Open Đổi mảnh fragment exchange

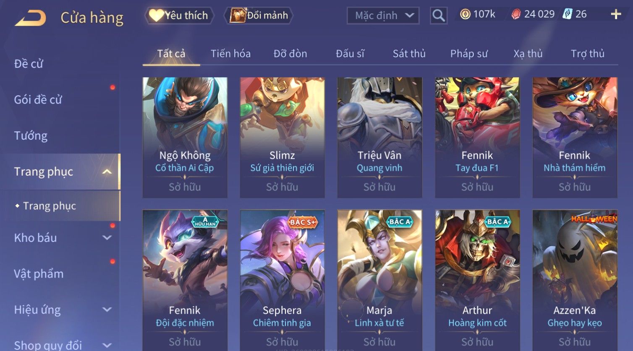[x=259, y=16]
